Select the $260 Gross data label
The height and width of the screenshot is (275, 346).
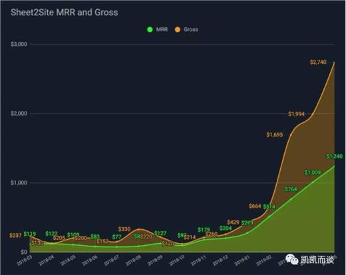pyautogui.click(x=212, y=234)
